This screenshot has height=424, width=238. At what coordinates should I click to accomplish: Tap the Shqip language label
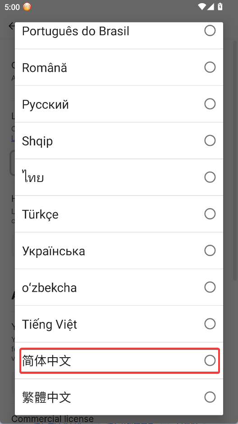pyautogui.click(x=37, y=141)
